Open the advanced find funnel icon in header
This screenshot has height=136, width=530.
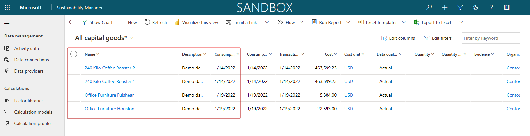tap(460, 7)
